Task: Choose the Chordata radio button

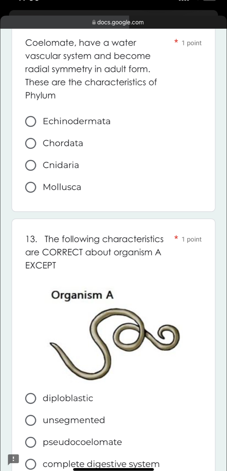Action: pyautogui.click(x=31, y=143)
